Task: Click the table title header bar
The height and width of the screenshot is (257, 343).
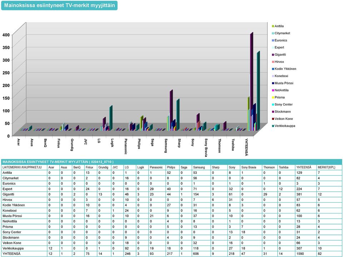Action: coord(171,162)
